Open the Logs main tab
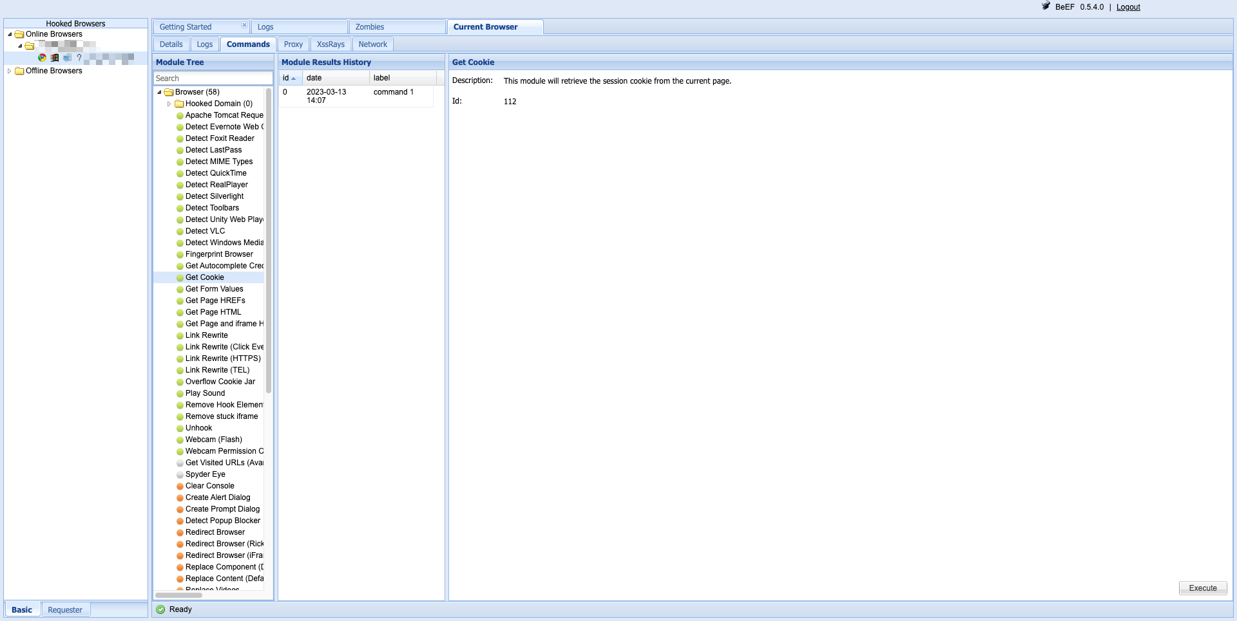1237x621 pixels. pos(300,27)
